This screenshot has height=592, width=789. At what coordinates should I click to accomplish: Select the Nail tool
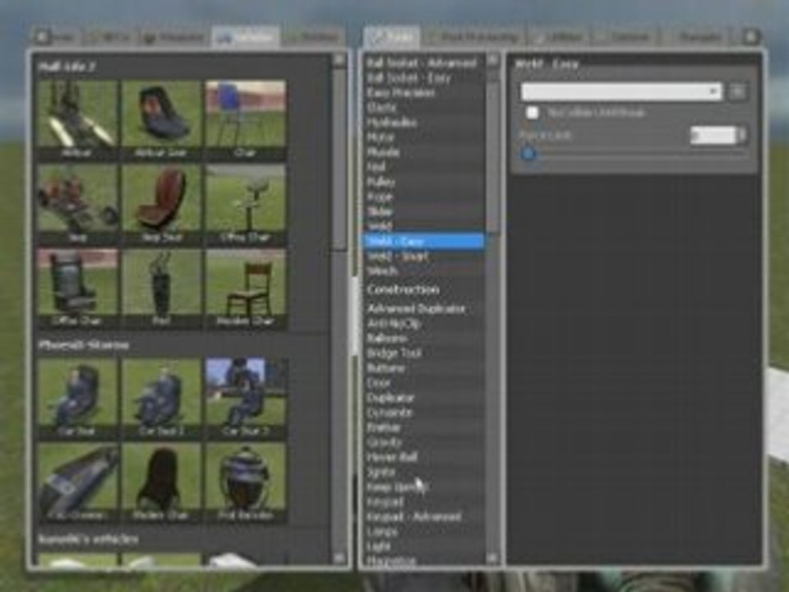click(x=424, y=167)
